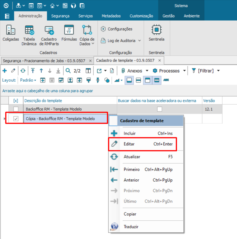This screenshot has height=239, width=237.
Task: Switch to the Segurança ribbon tab
Action: tap(60, 16)
